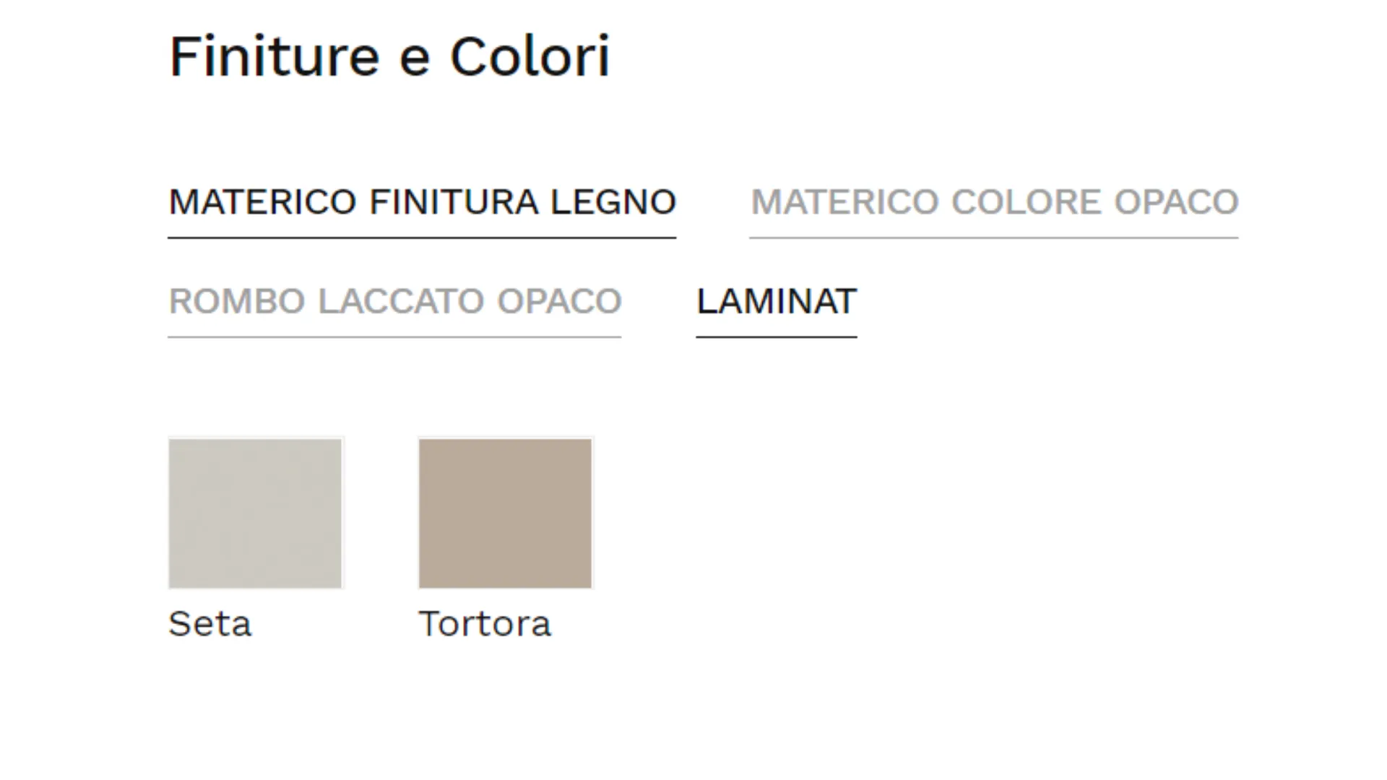Image resolution: width=1387 pixels, height=780 pixels.
Task: Open the Materico Finitura Legno tab
Action: pos(422,201)
